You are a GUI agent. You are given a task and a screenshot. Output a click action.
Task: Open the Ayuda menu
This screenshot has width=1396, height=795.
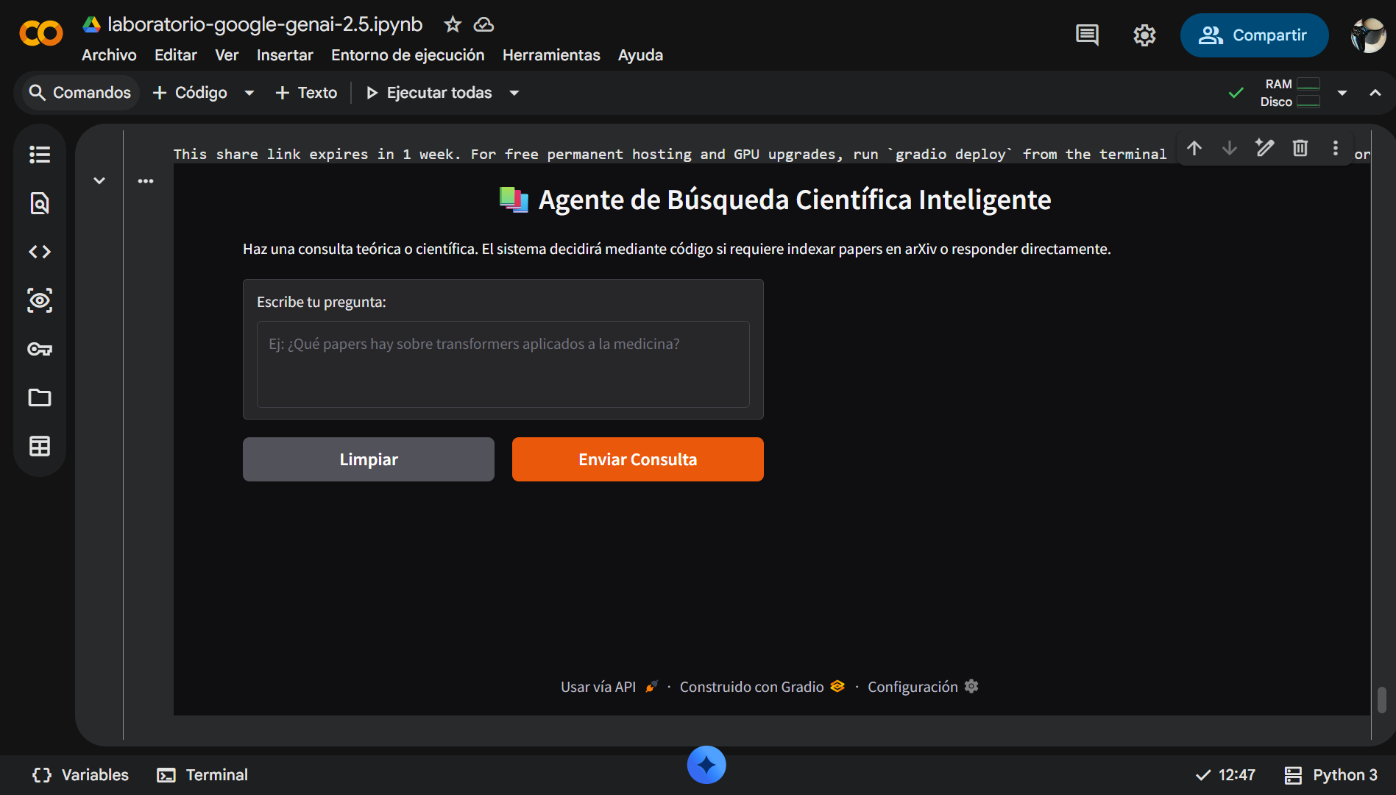click(640, 55)
